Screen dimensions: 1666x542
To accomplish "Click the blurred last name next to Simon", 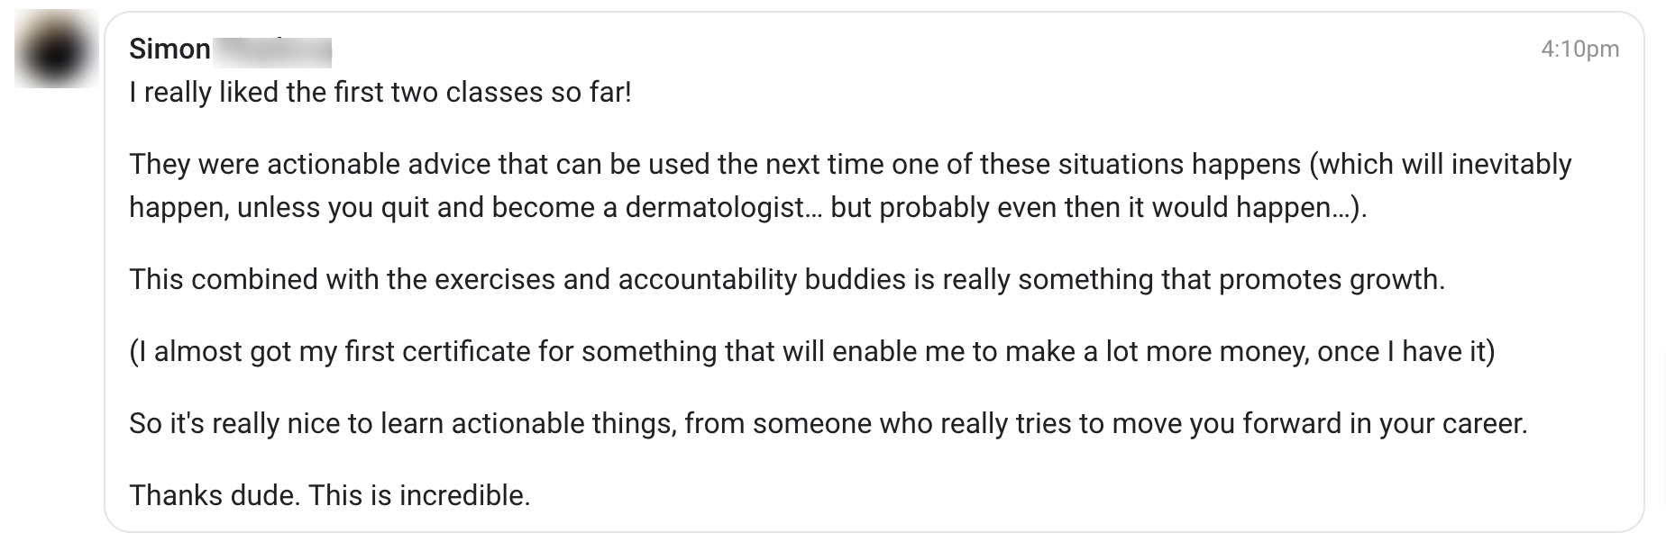I will [273, 50].
